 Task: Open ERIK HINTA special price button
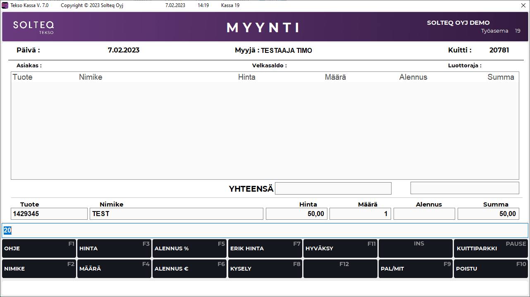point(265,248)
